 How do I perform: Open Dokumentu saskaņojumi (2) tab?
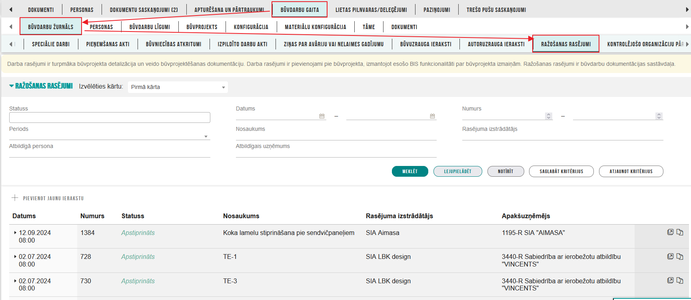(144, 10)
